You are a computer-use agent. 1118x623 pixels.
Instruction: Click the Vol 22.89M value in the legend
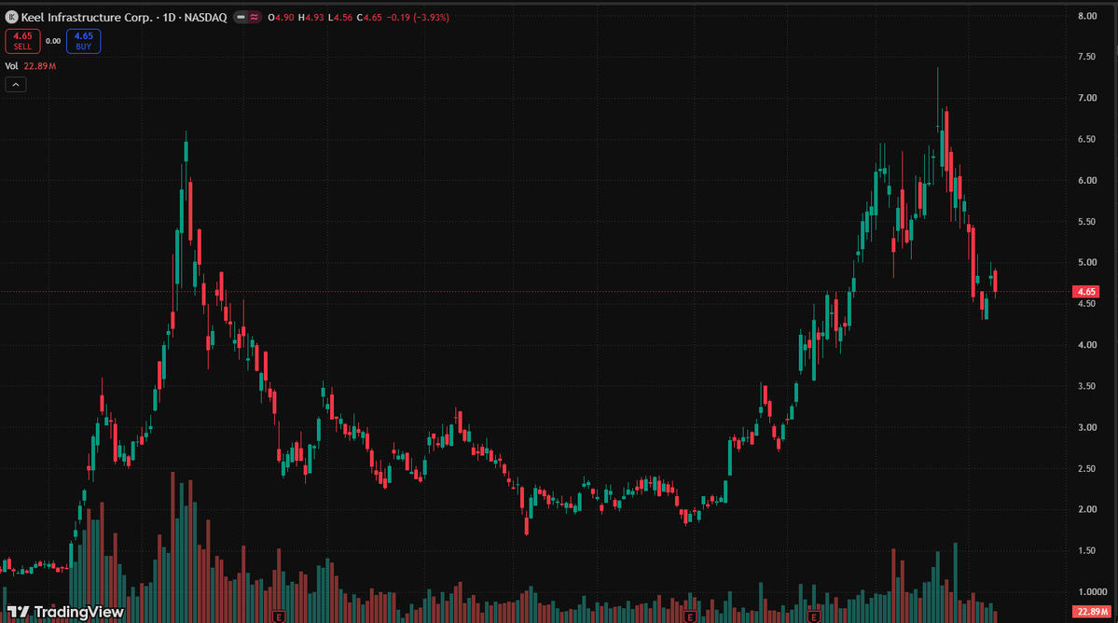tap(40, 65)
